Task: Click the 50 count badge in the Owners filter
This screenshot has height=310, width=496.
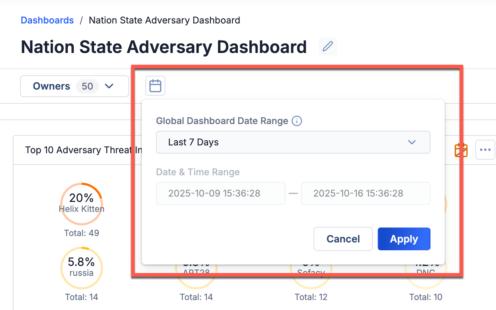Action: click(x=87, y=86)
